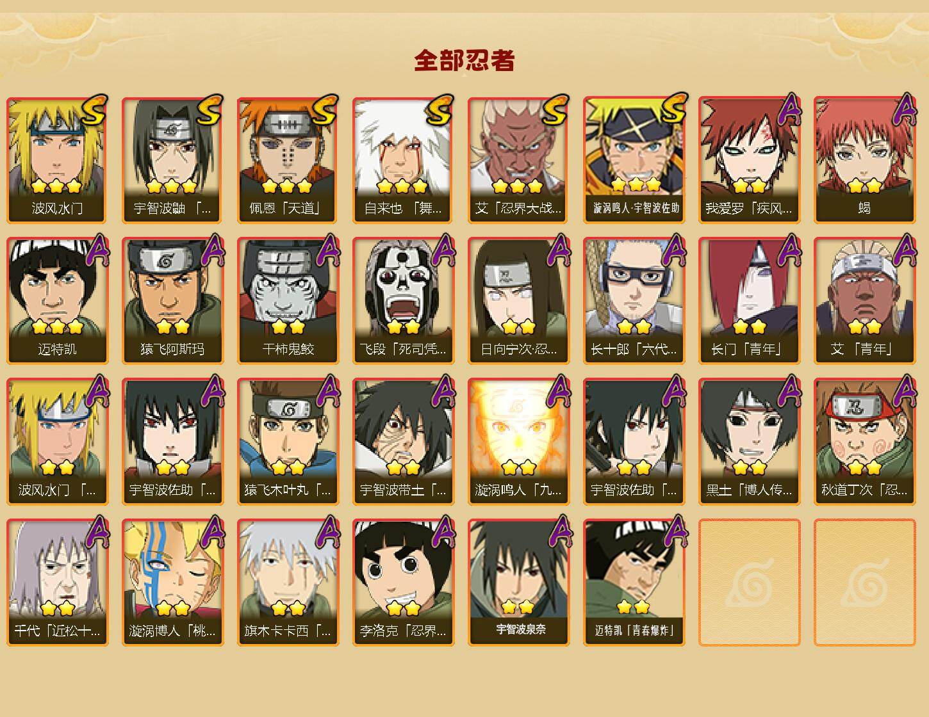
Task: Click the last empty ninja slot
Action: [865, 583]
